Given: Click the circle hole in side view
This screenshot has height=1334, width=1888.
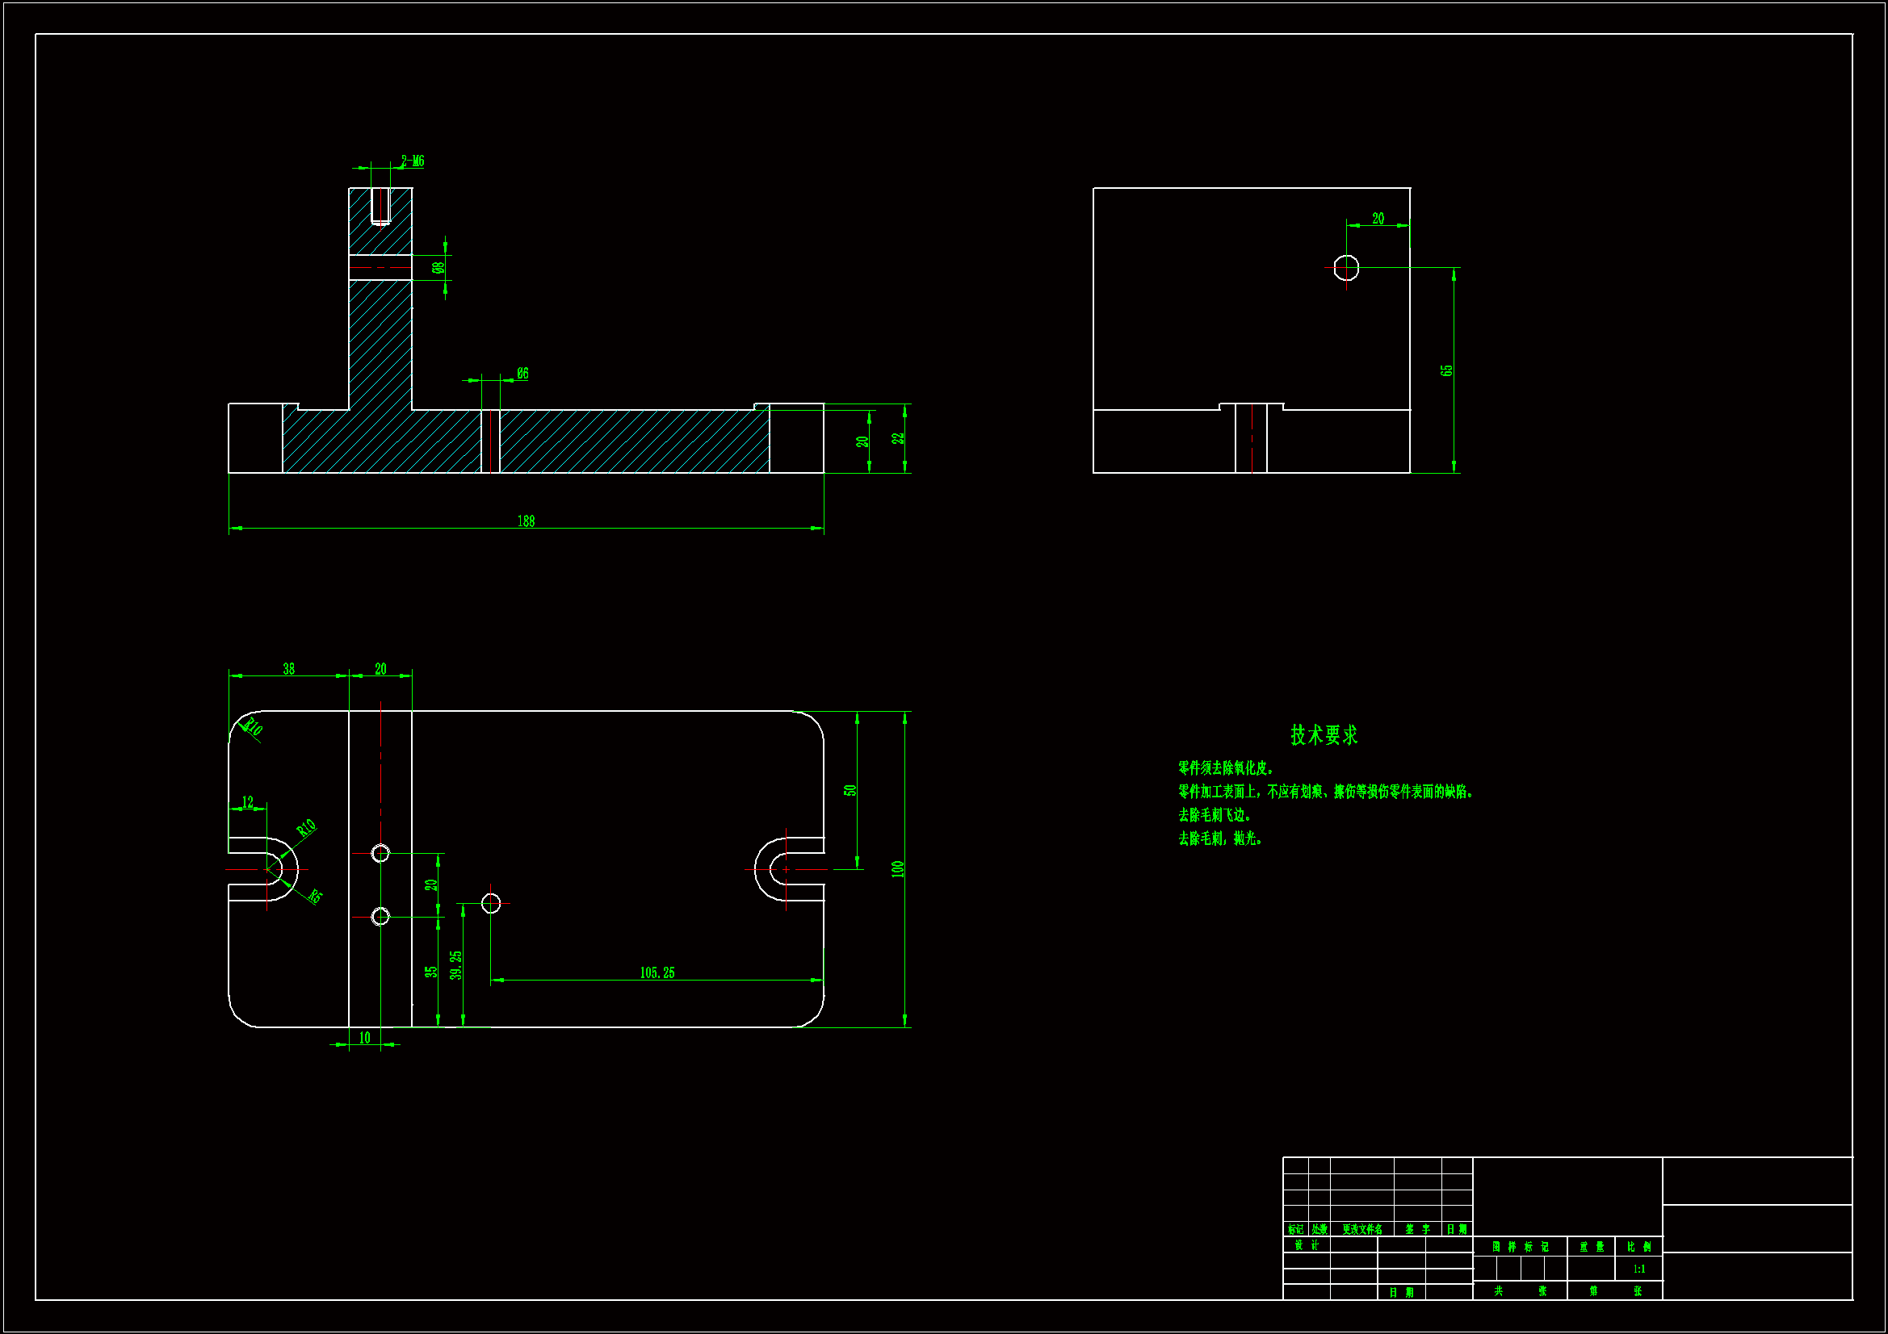Looking at the screenshot, I should (1346, 268).
